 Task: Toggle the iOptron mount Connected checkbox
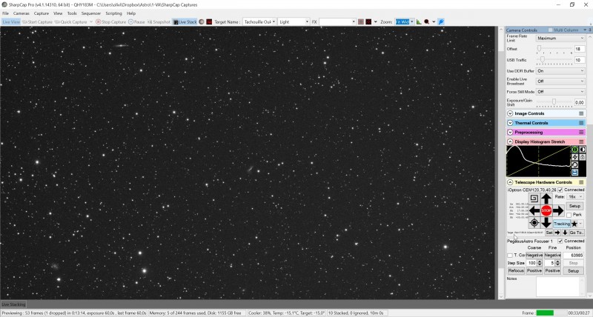pos(560,190)
